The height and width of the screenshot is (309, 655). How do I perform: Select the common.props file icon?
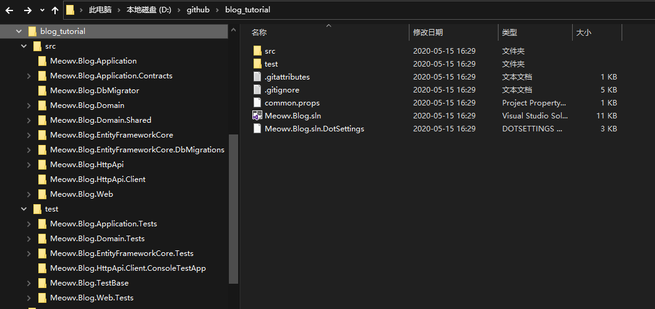(257, 103)
